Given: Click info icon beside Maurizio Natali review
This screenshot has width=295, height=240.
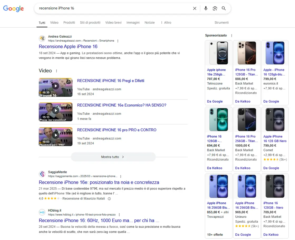Looking at the screenshot, I should tap(109, 199).
